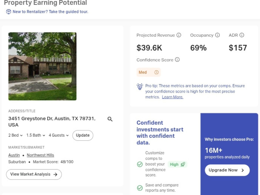Click the address search magnifier icon
The image size is (260, 195).
coord(110,119)
